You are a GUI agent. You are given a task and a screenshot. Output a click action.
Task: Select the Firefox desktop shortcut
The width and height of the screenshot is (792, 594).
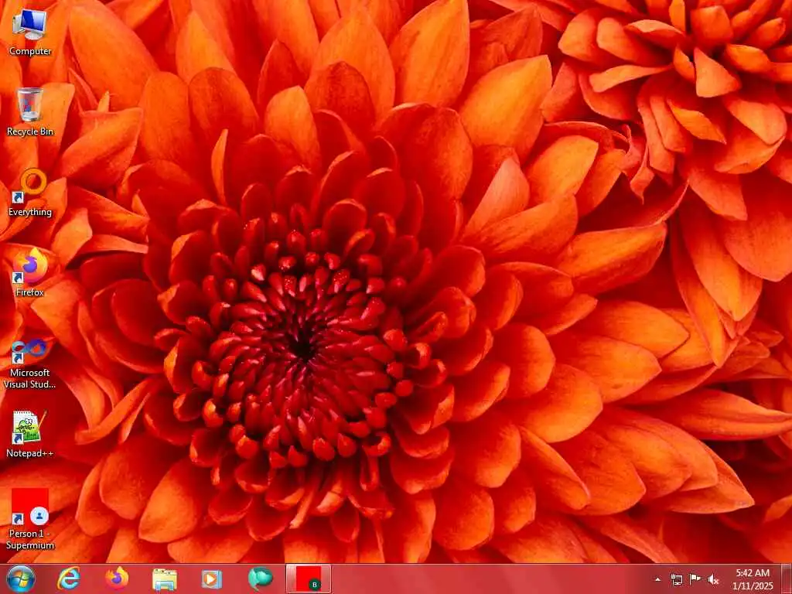point(30,273)
